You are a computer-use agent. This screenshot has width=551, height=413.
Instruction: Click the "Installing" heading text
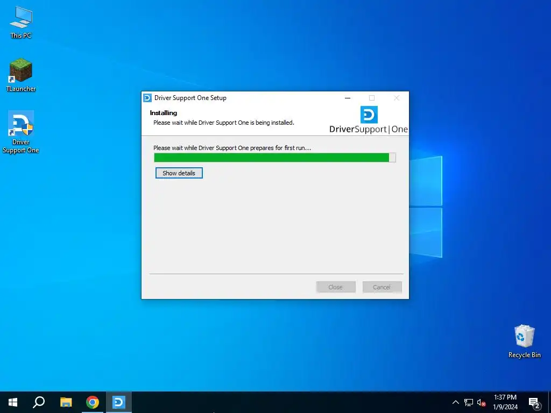click(x=164, y=113)
